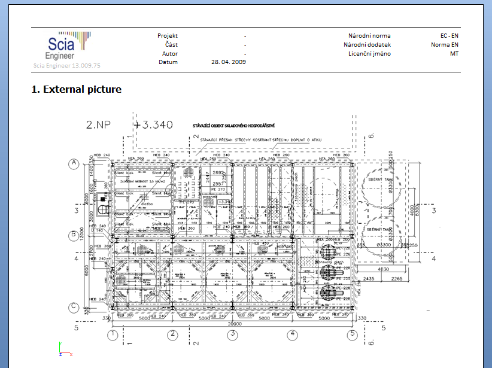Select the '1. External picture' heading
492x368 pixels.
tap(77, 89)
